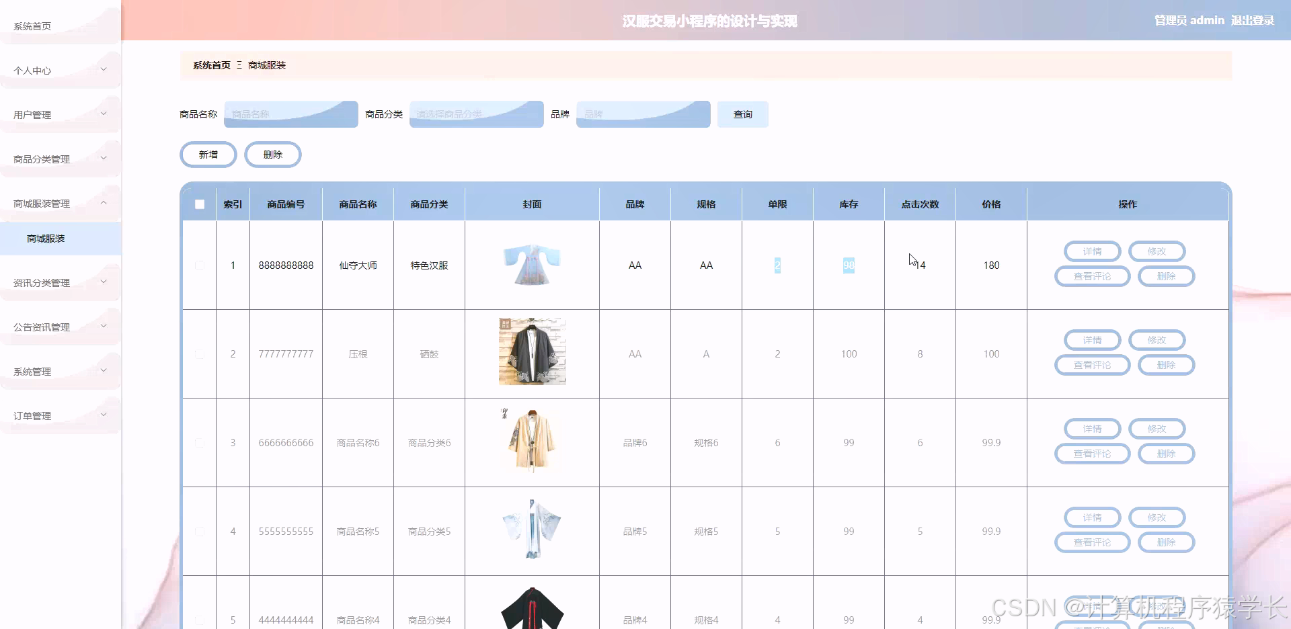Open 详情 for product 6666666666
Image resolution: width=1291 pixels, height=629 pixels.
pos(1092,429)
